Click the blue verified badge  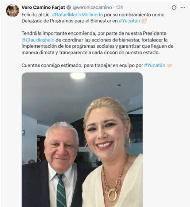point(69,8)
